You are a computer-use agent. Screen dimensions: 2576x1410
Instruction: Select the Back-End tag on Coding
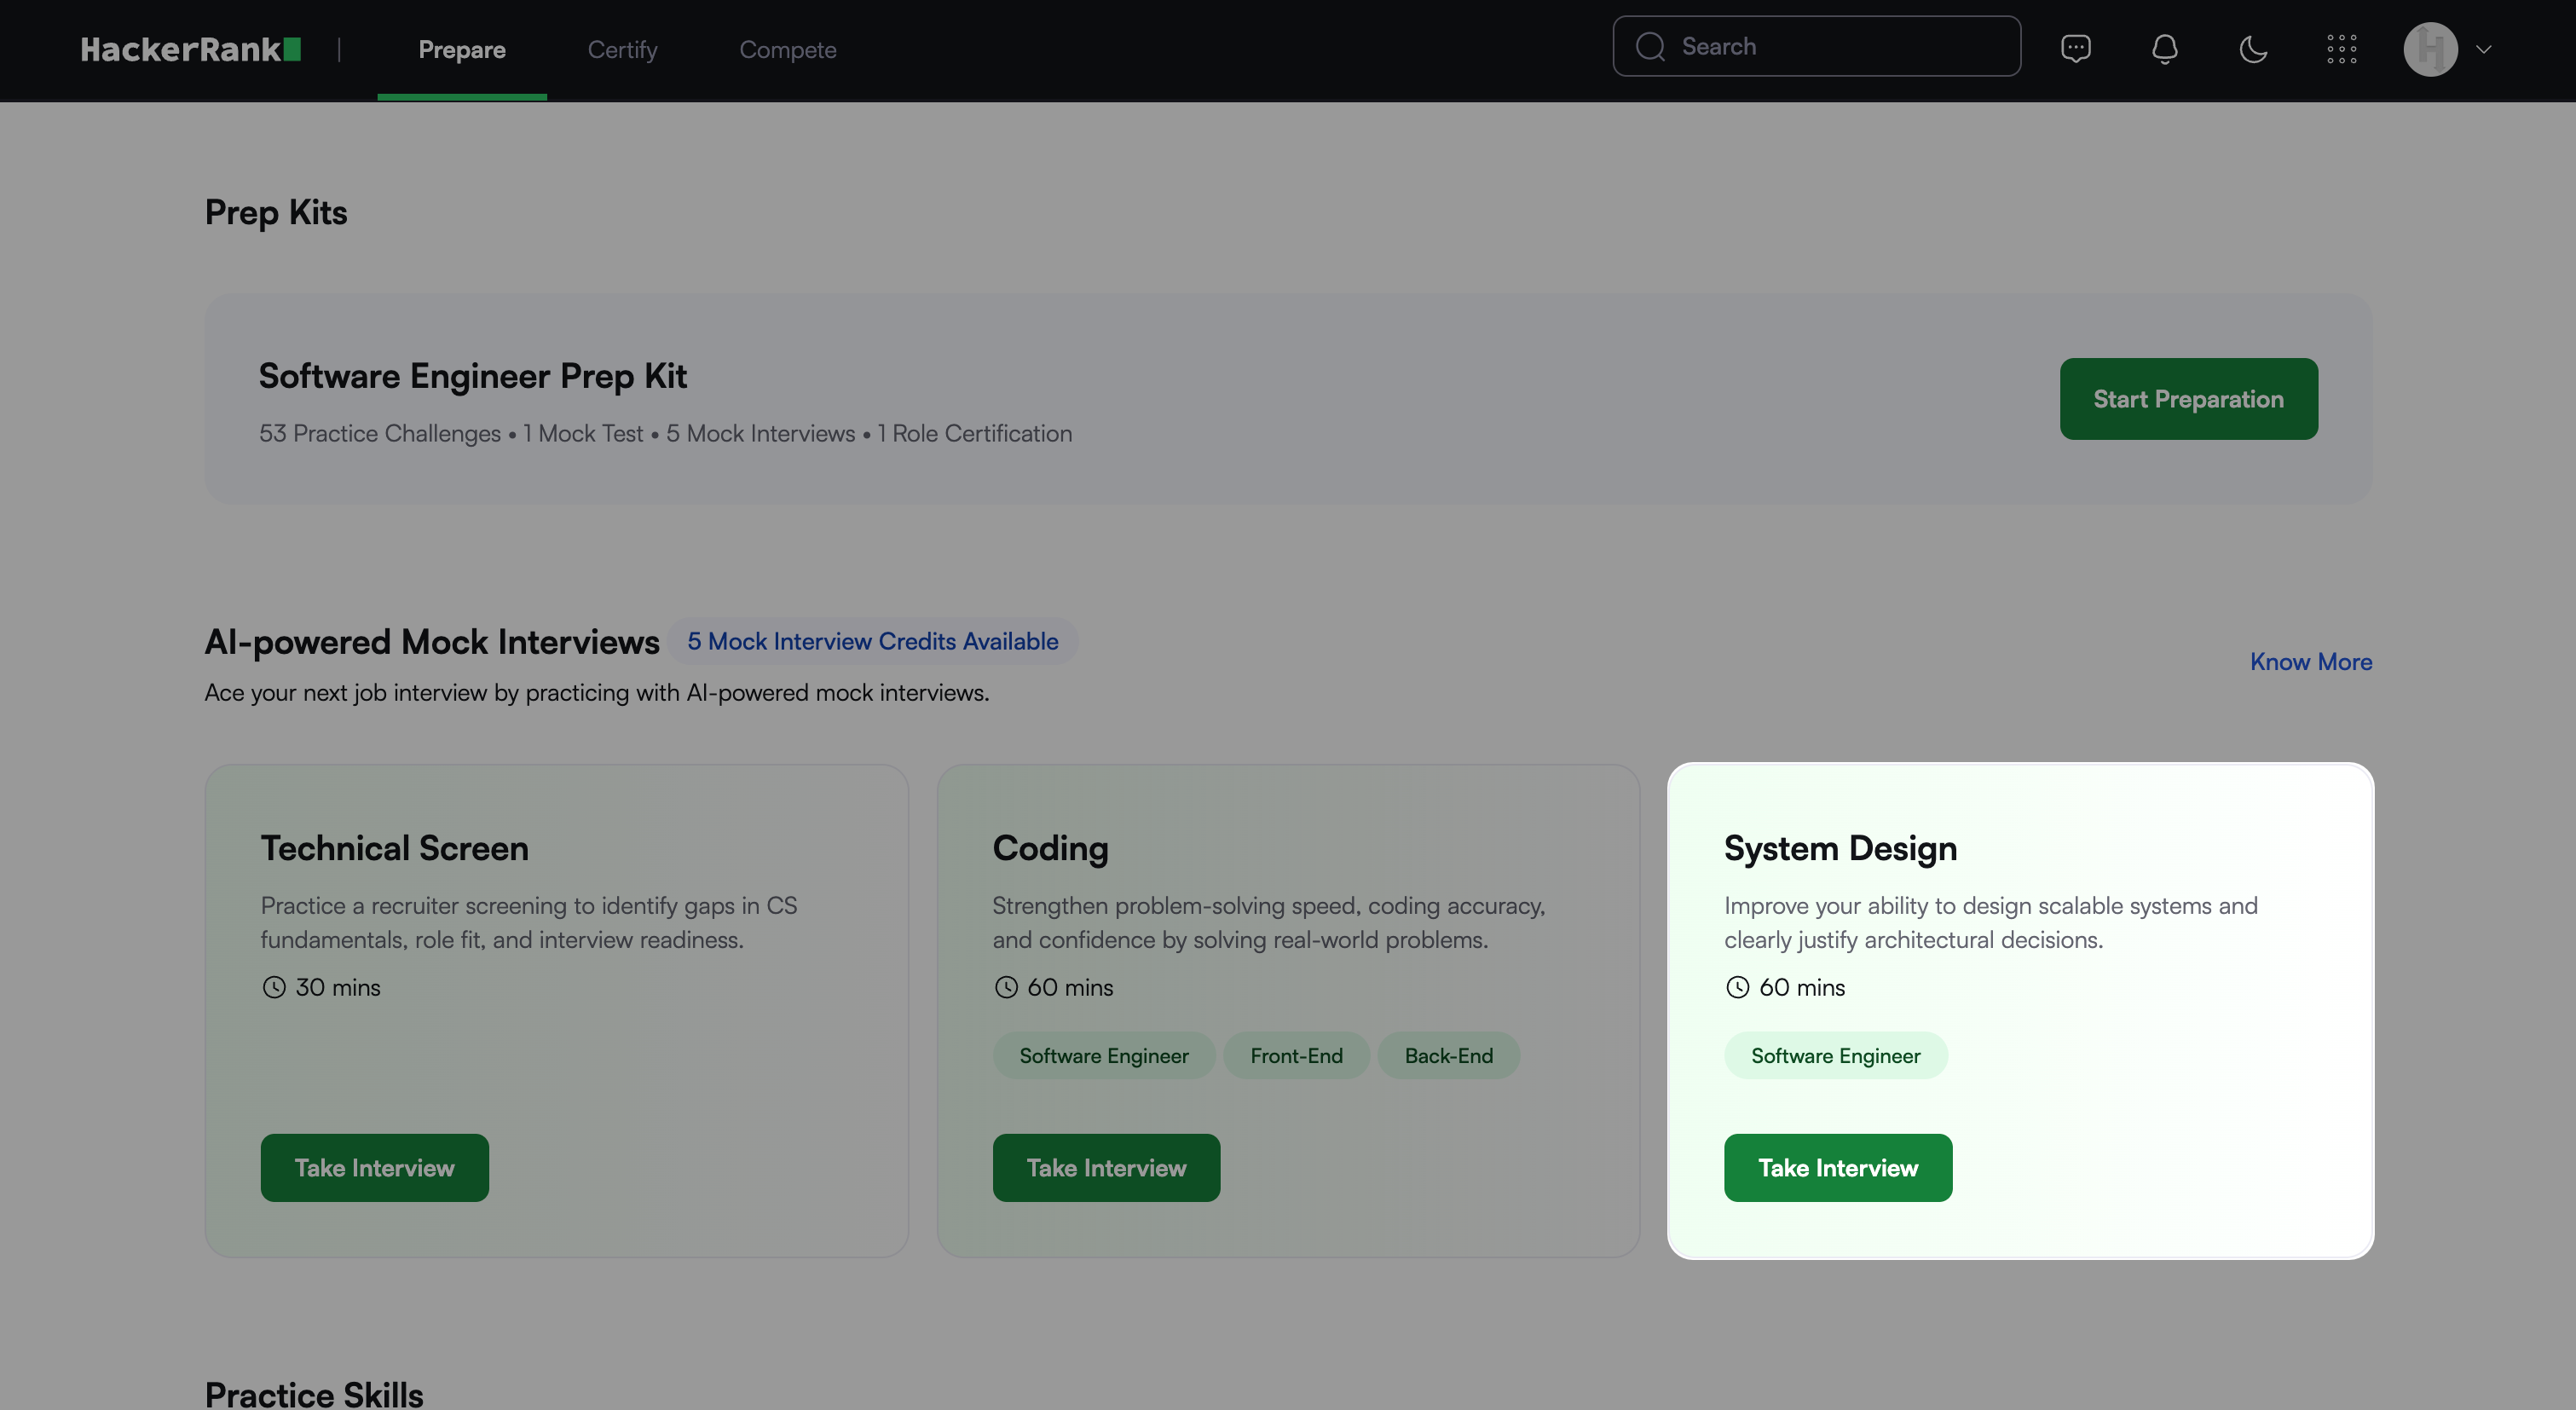click(1447, 1055)
